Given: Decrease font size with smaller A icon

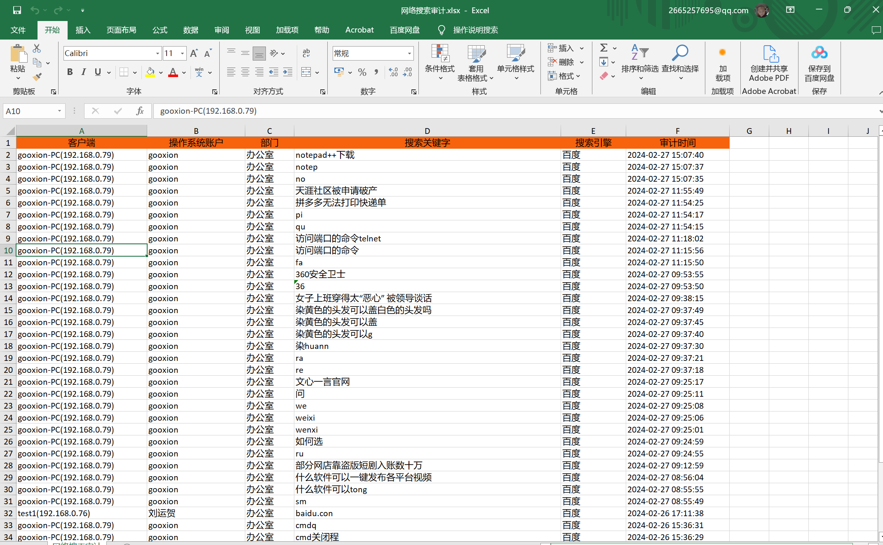Looking at the screenshot, I should (208, 53).
